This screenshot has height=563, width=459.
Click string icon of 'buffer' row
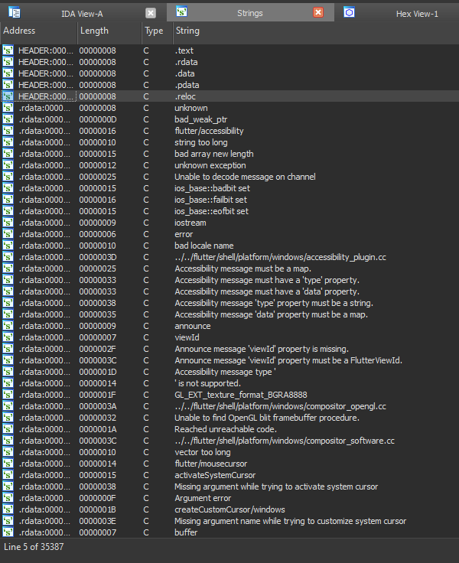(x=8, y=532)
